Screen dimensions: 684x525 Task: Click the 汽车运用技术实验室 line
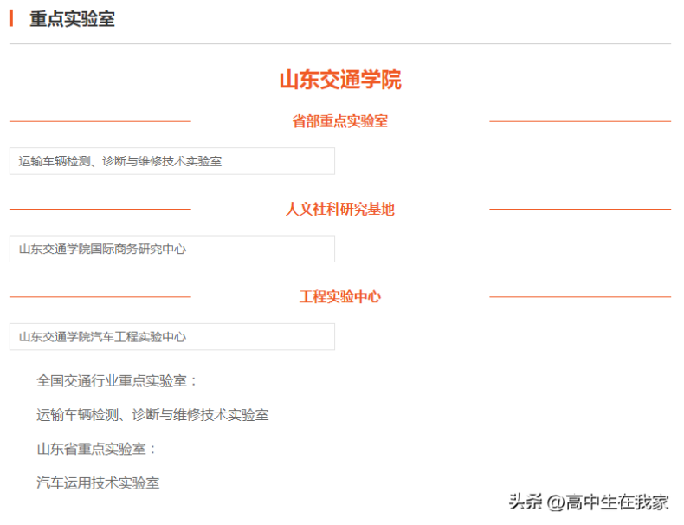[x=98, y=483]
